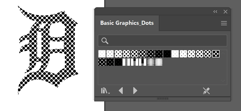Select the eighth swatch in top row

159,54
